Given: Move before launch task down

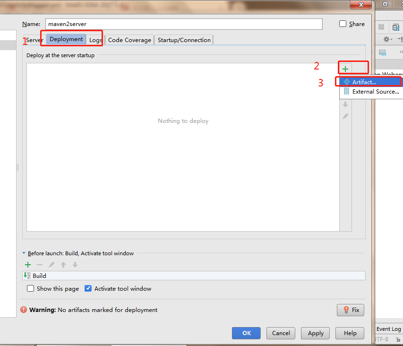Looking at the screenshot, I should [x=75, y=265].
